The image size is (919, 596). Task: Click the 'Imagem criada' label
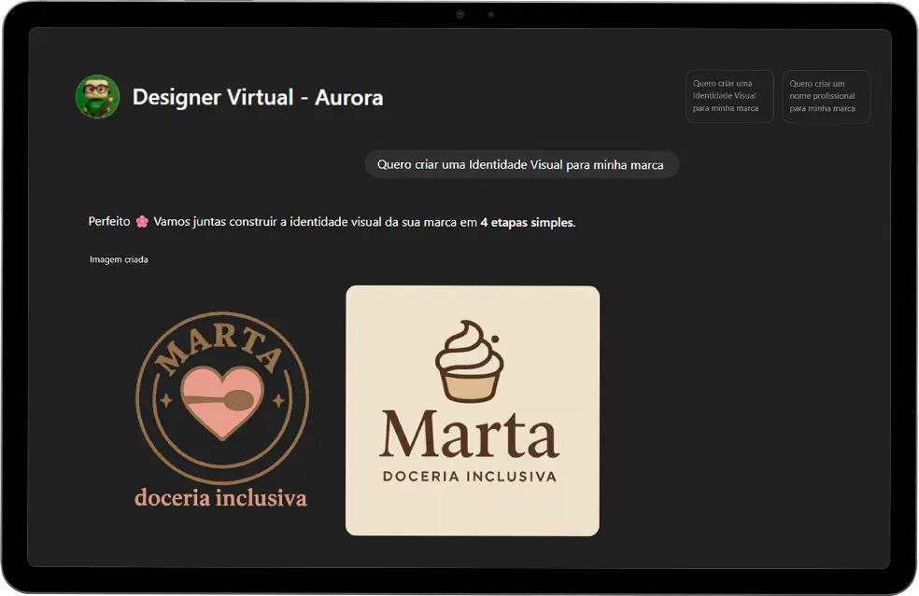[119, 259]
